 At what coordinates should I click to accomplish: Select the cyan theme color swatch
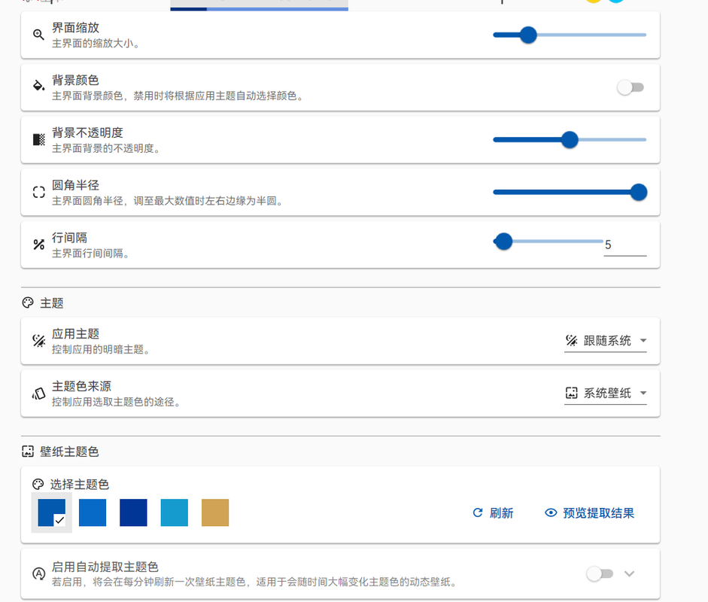pyautogui.click(x=175, y=512)
